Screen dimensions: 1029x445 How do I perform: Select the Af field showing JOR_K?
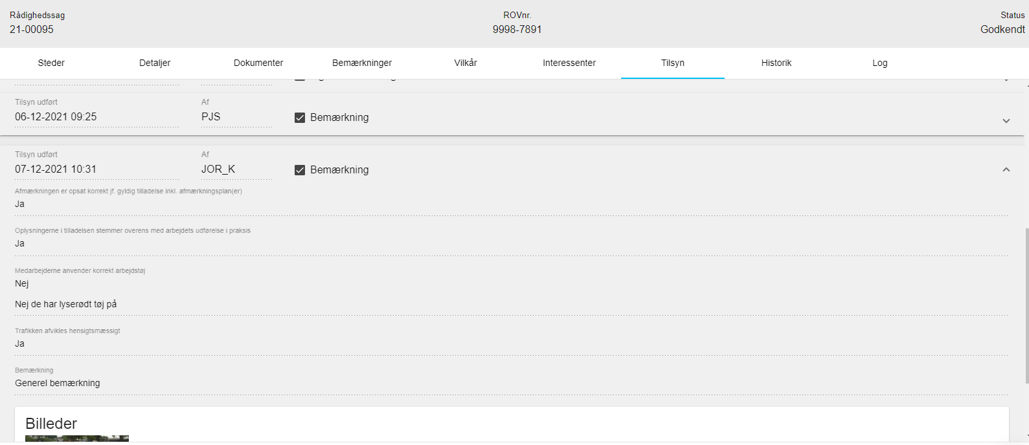tap(236, 169)
